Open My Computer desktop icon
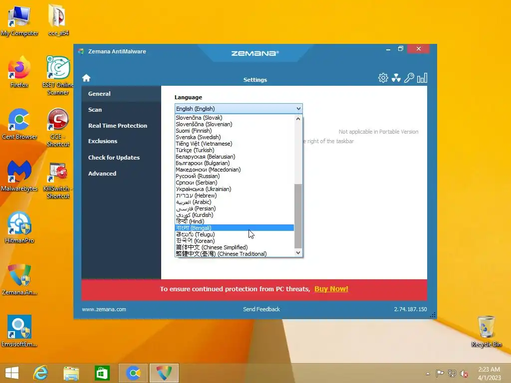Screen dimensions: 511x383 [19, 20]
